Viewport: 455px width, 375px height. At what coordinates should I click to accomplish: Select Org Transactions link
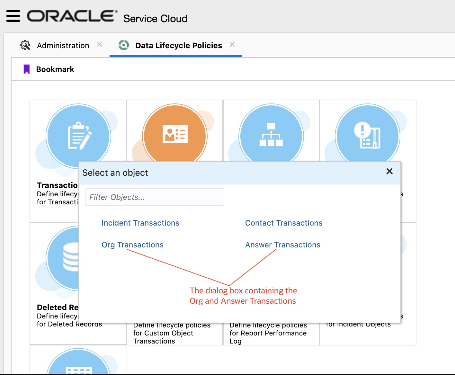(x=132, y=245)
